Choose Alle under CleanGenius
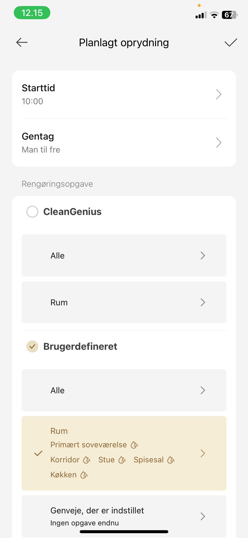This screenshot has height=538, width=248. coord(124,255)
